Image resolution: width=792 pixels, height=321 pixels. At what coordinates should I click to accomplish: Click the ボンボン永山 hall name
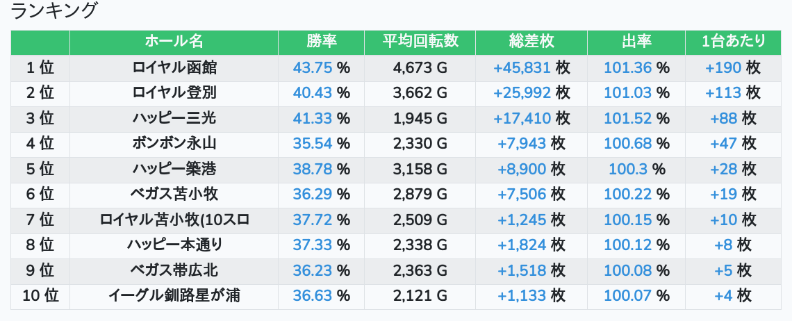click(174, 144)
